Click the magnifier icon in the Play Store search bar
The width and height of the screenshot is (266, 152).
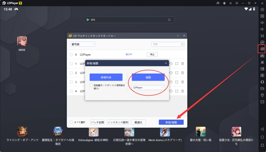(x=169, y=20)
